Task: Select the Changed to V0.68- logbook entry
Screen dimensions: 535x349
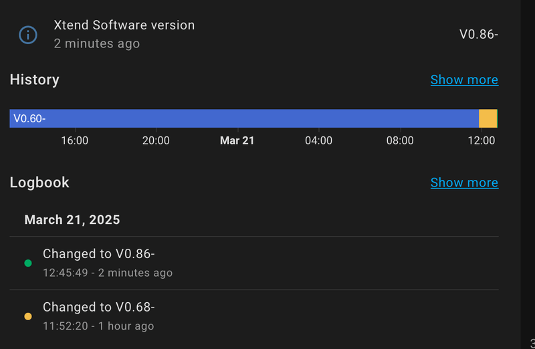Action: click(x=99, y=308)
